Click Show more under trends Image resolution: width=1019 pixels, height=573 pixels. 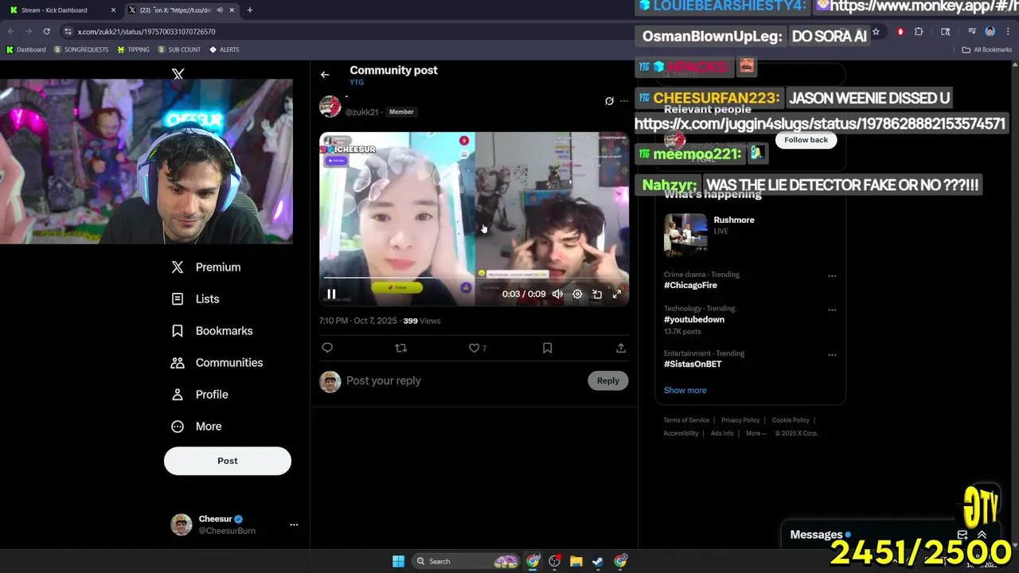coord(685,390)
